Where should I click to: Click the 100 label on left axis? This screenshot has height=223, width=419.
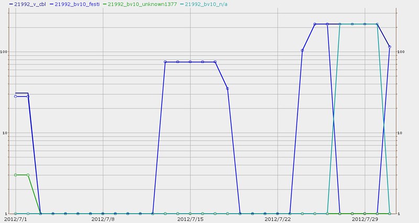[x=4, y=51]
